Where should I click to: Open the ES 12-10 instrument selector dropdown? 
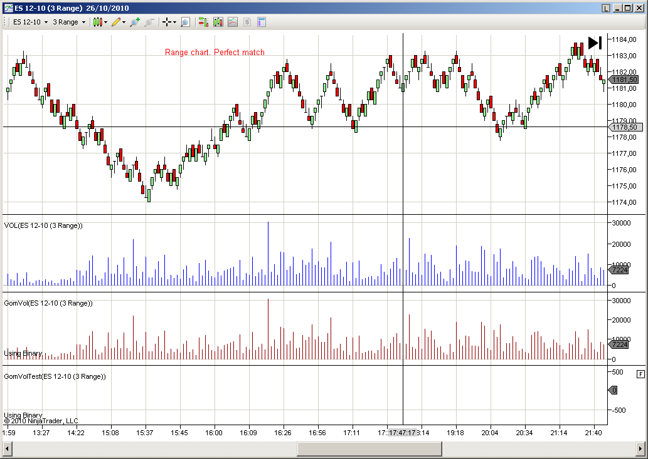pos(30,23)
